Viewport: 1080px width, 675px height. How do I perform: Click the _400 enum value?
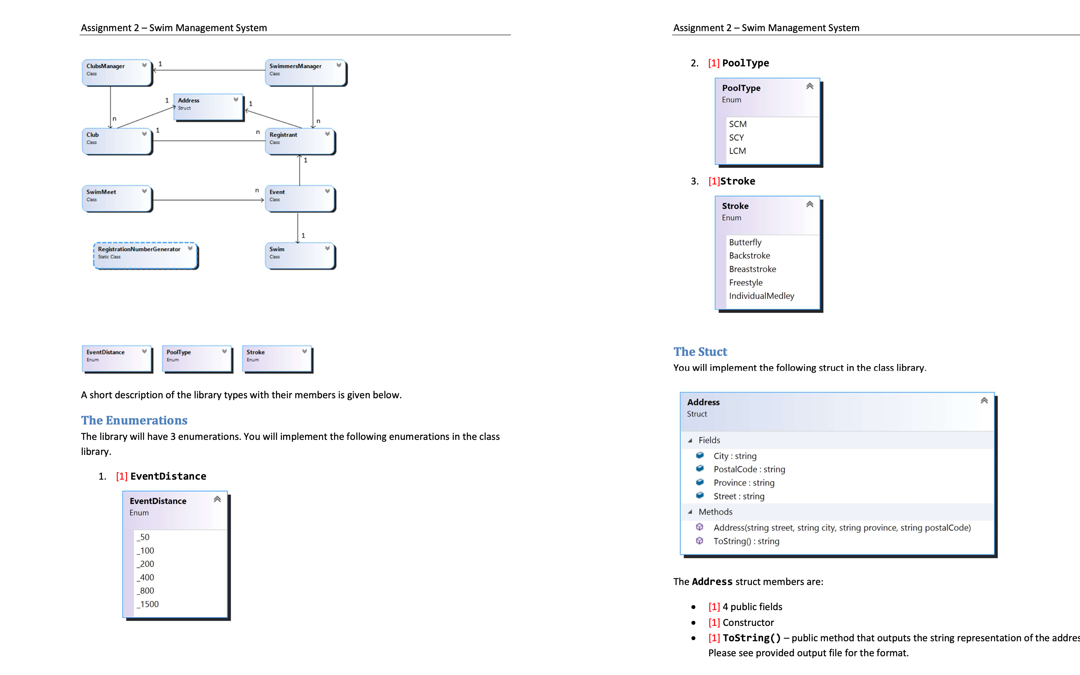pos(145,577)
